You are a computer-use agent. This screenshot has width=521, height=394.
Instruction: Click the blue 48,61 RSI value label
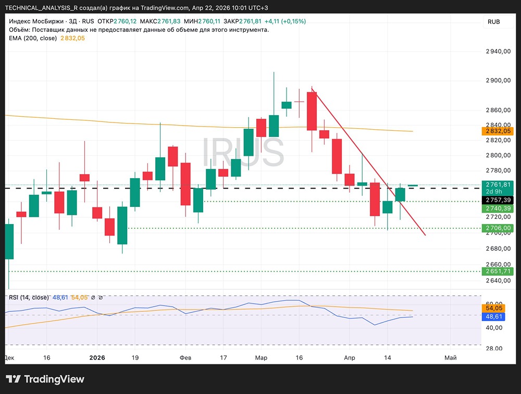(493, 316)
